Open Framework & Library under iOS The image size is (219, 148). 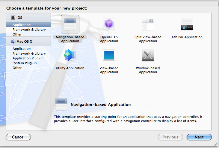[x=28, y=30]
